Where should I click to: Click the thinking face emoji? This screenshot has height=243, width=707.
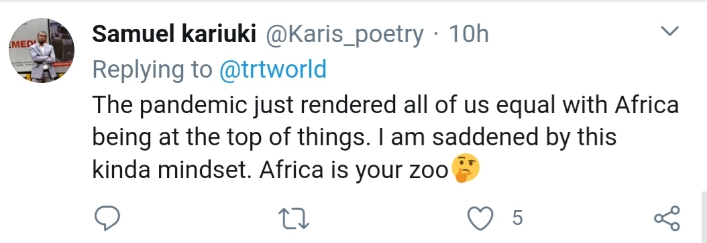coord(465,168)
